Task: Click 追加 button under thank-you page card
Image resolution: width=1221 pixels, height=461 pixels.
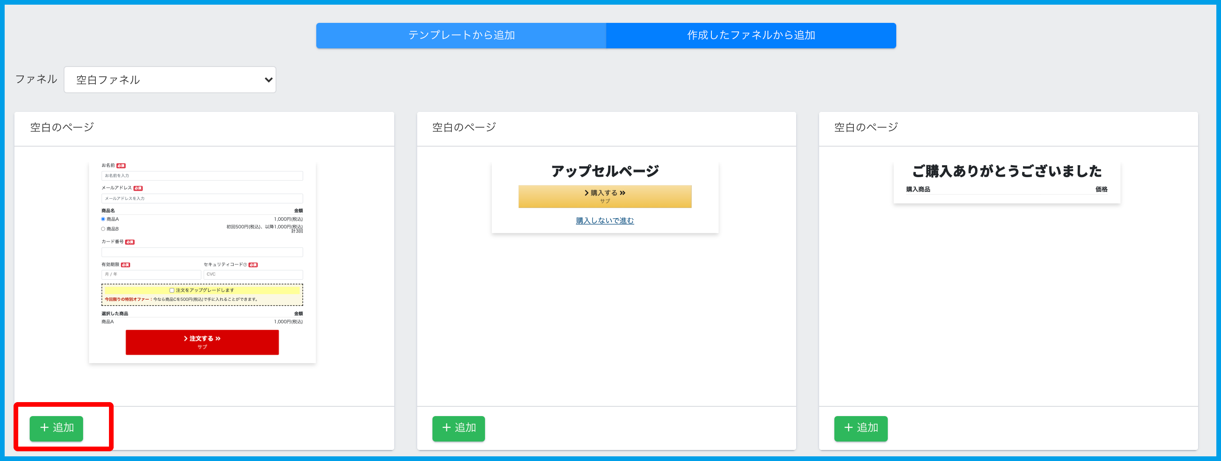Action: (x=860, y=428)
